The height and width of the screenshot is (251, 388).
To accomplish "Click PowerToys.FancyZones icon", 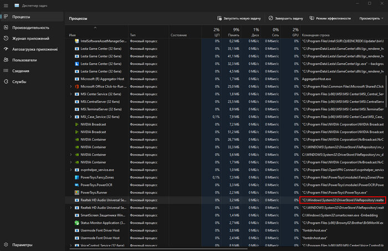I will point(77,177).
